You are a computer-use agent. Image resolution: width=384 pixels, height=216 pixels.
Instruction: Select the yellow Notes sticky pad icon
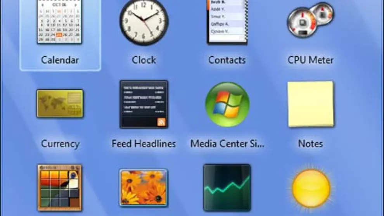[x=310, y=104]
